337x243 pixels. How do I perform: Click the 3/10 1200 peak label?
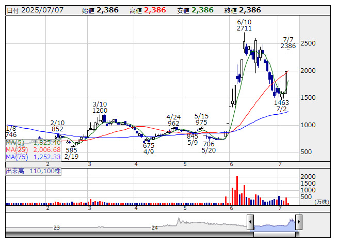[100, 108]
